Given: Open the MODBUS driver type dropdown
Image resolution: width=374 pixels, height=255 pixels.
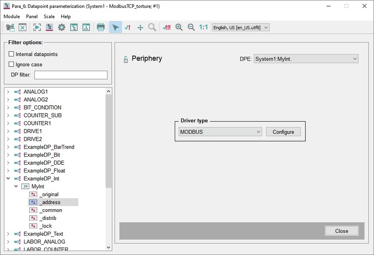Looking at the screenshot, I should coord(220,132).
